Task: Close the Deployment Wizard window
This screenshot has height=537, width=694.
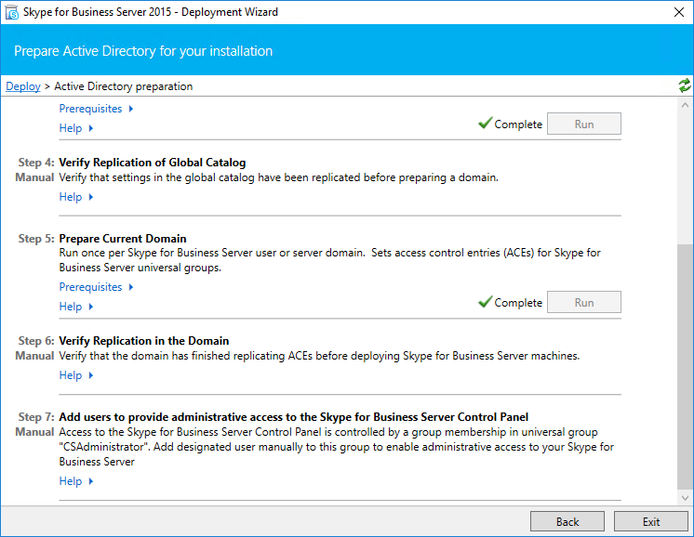Action: click(x=679, y=12)
